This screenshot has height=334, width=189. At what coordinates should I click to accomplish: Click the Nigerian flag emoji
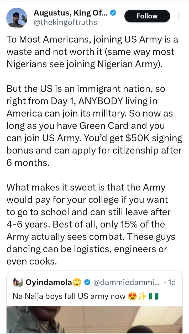pyautogui.click(x=154, y=297)
